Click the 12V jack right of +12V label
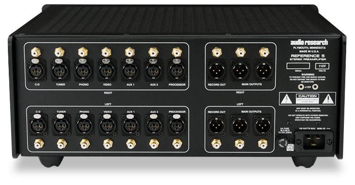Screen dimensions: 355x185 (x=315, y=87)
